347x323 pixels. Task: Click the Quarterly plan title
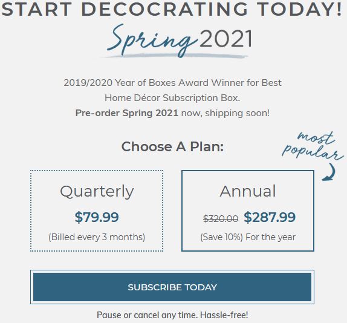tap(97, 192)
